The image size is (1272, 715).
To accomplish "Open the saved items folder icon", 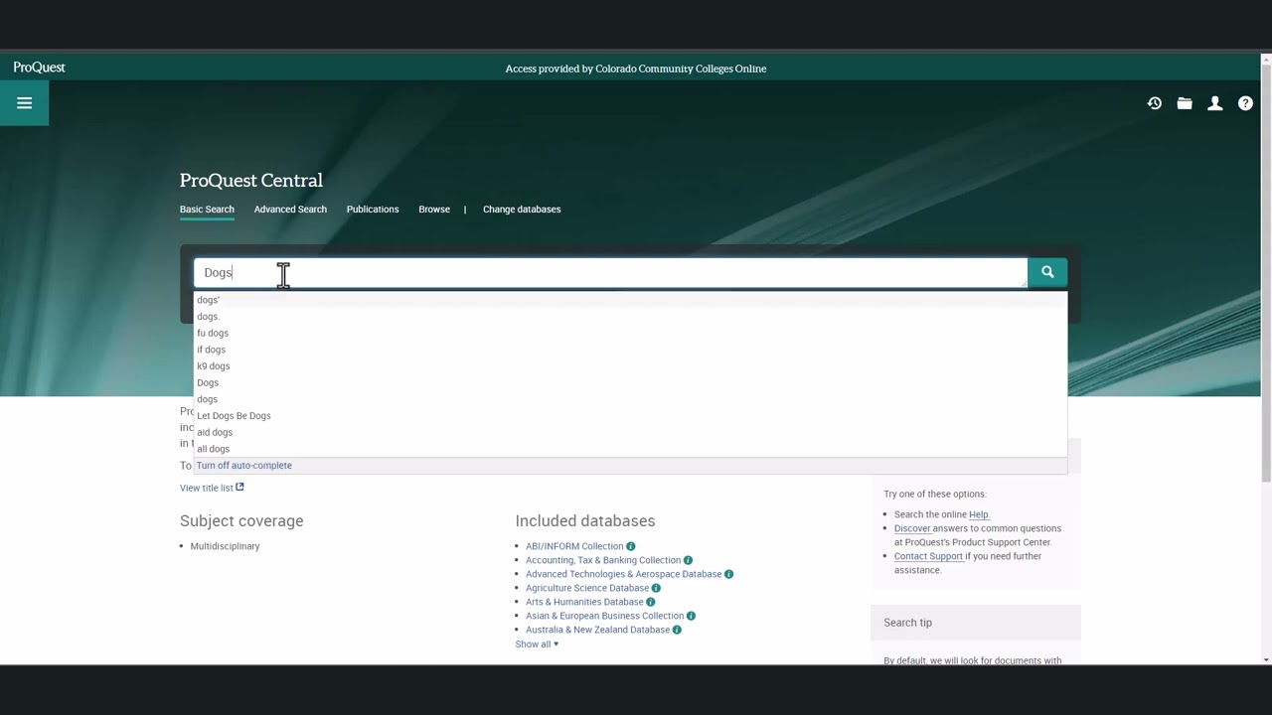I will [1185, 103].
